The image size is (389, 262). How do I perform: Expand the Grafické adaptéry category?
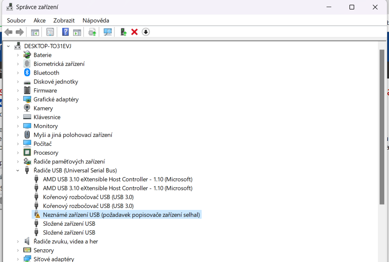18,99
